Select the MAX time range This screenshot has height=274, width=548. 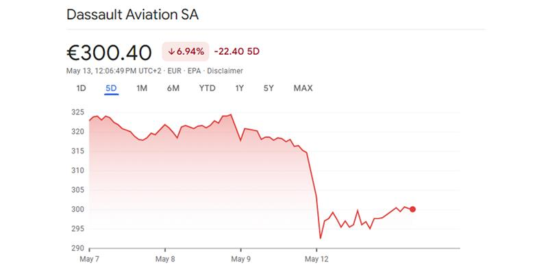(303, 88)
